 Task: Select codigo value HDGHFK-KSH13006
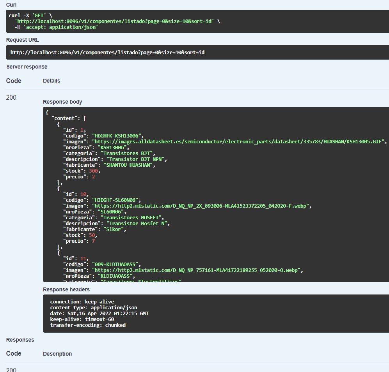pyautogui.click(x=117, y=136)
